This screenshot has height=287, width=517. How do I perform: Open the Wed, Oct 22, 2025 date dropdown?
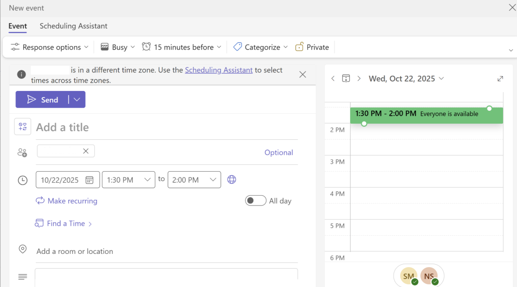pos(406,78)
